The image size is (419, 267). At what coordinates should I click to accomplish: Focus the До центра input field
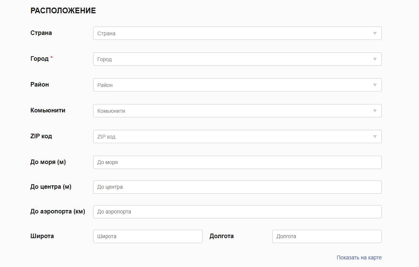pos(237,187)
